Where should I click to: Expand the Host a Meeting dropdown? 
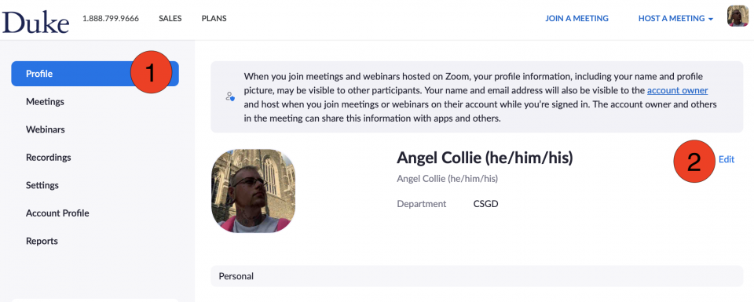pyautogui.click(x=675, y=18)
